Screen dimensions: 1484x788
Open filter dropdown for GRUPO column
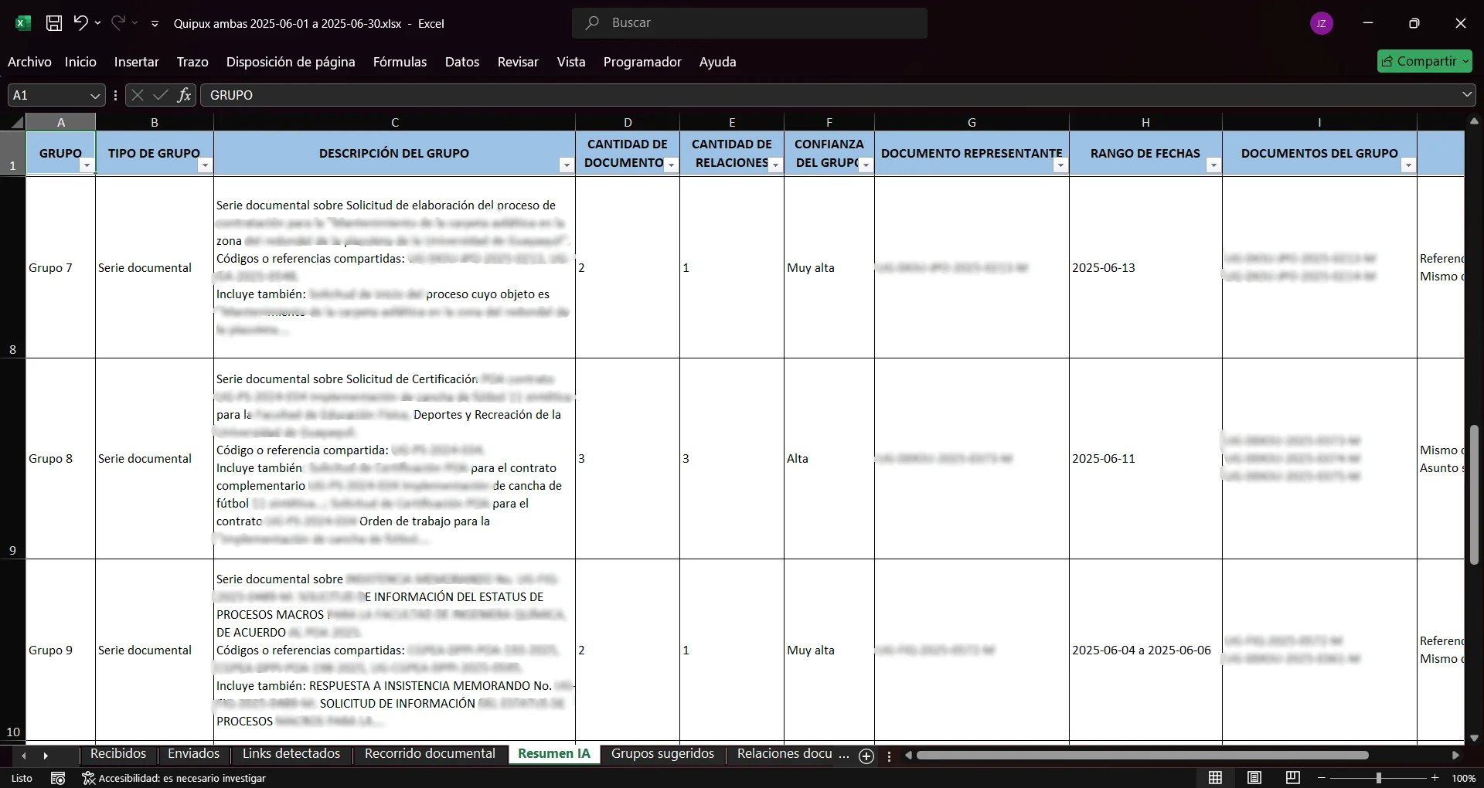pos(87,165)
